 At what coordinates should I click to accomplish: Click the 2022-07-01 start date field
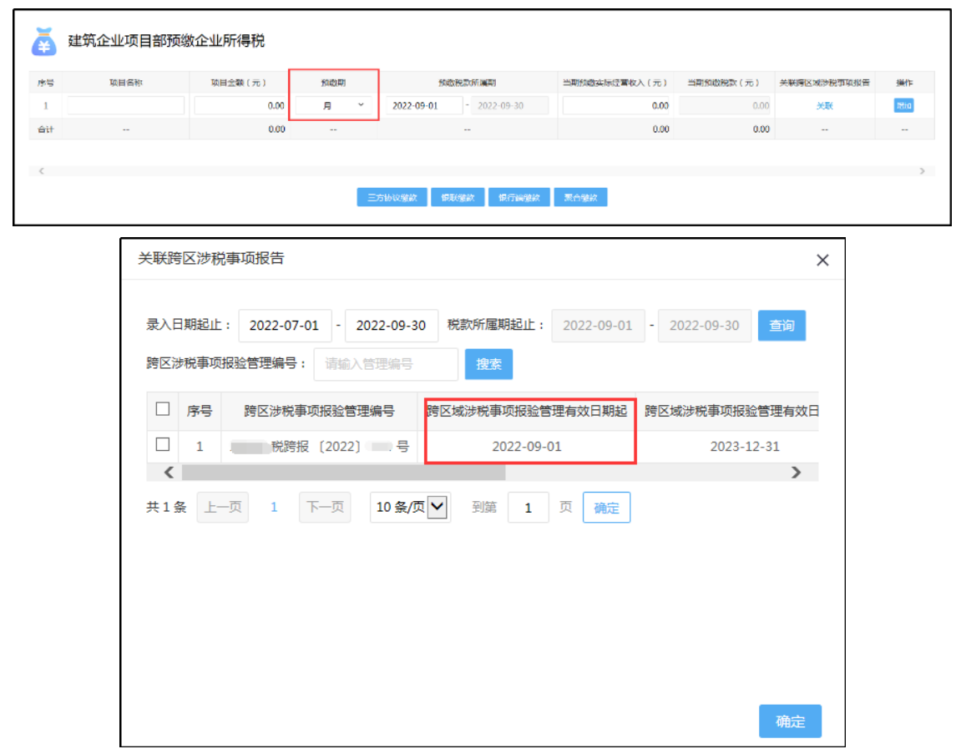coord(285,326)
